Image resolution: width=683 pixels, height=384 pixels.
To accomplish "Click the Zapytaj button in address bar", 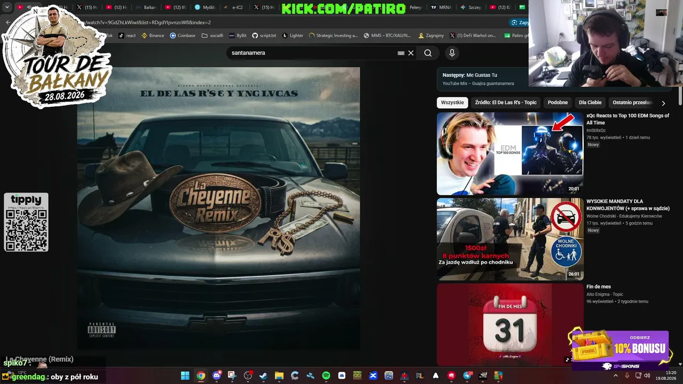I will [520, 22].
